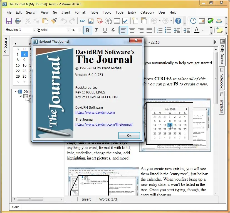Screen dimensions: 230x213
Task: Click the calendar grid toolbar icon
Action: (x=202, y=21)
